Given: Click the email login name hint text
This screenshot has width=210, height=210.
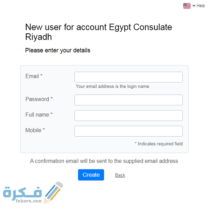Looking at the screenshot, I should (x=112, y=87).
